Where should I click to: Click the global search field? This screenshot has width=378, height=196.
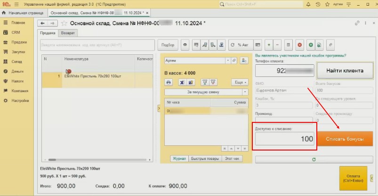(261, 4)
